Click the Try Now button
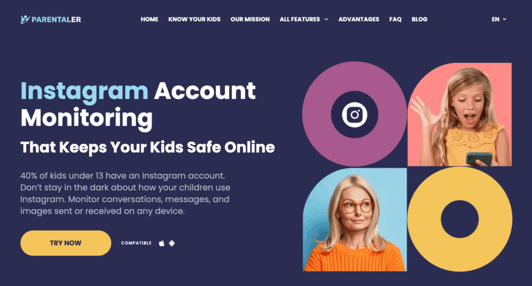The height and width of the screenshot is (286, 532). coord(66,243)
